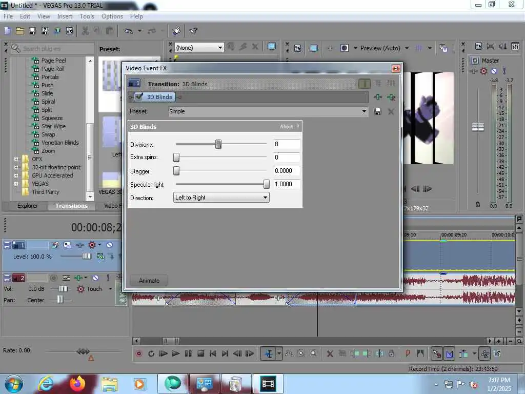Click the Loop Playback icon
525x394 pixels.
pos(151,353)
